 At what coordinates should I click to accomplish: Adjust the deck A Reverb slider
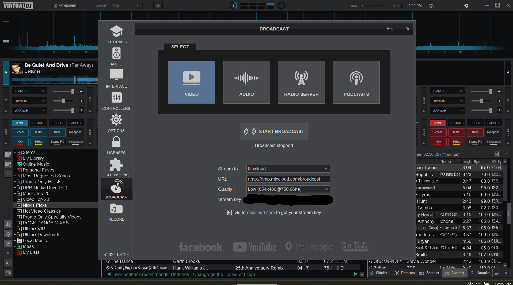[x=63, y=101]
